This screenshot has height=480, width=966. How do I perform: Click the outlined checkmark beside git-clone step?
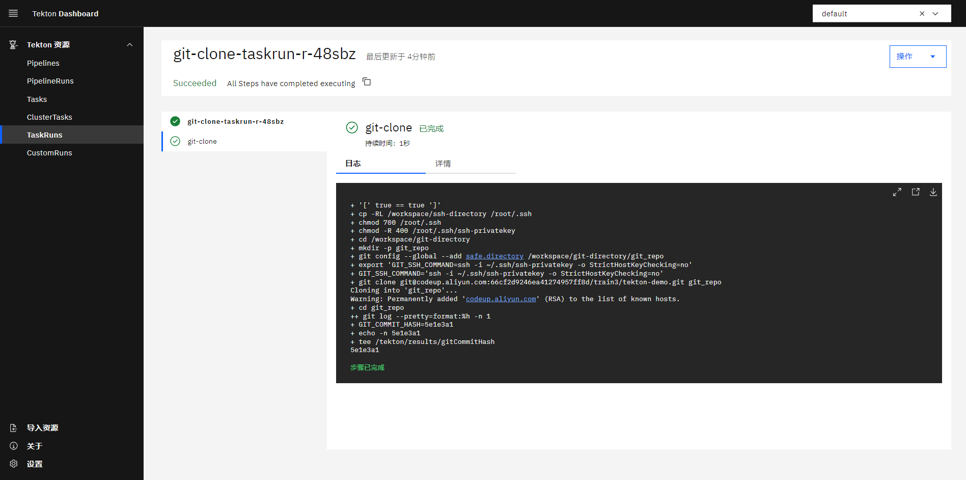[175, 141]
